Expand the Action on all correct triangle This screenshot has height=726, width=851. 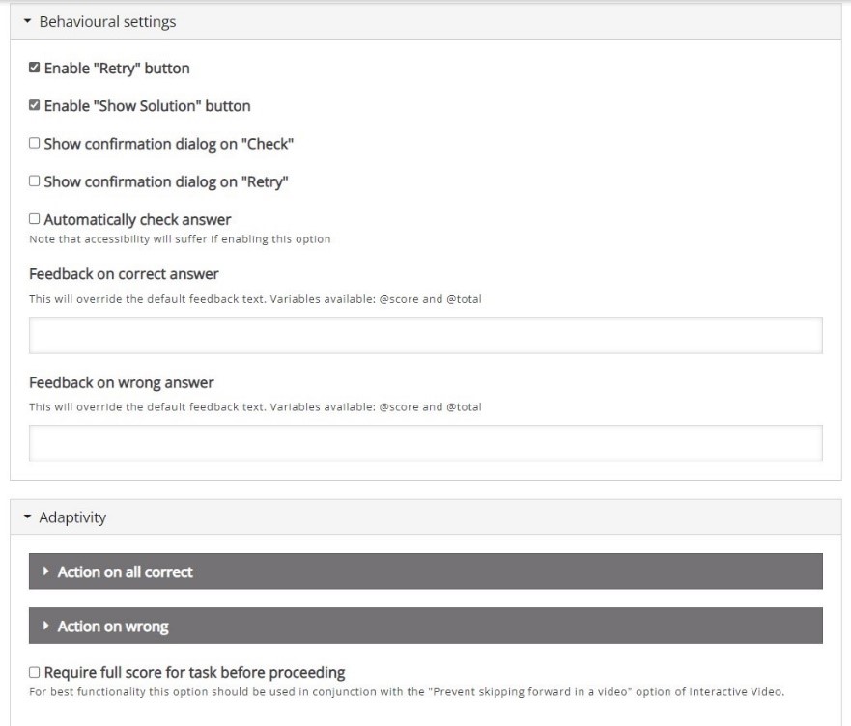tap(46, 572)
